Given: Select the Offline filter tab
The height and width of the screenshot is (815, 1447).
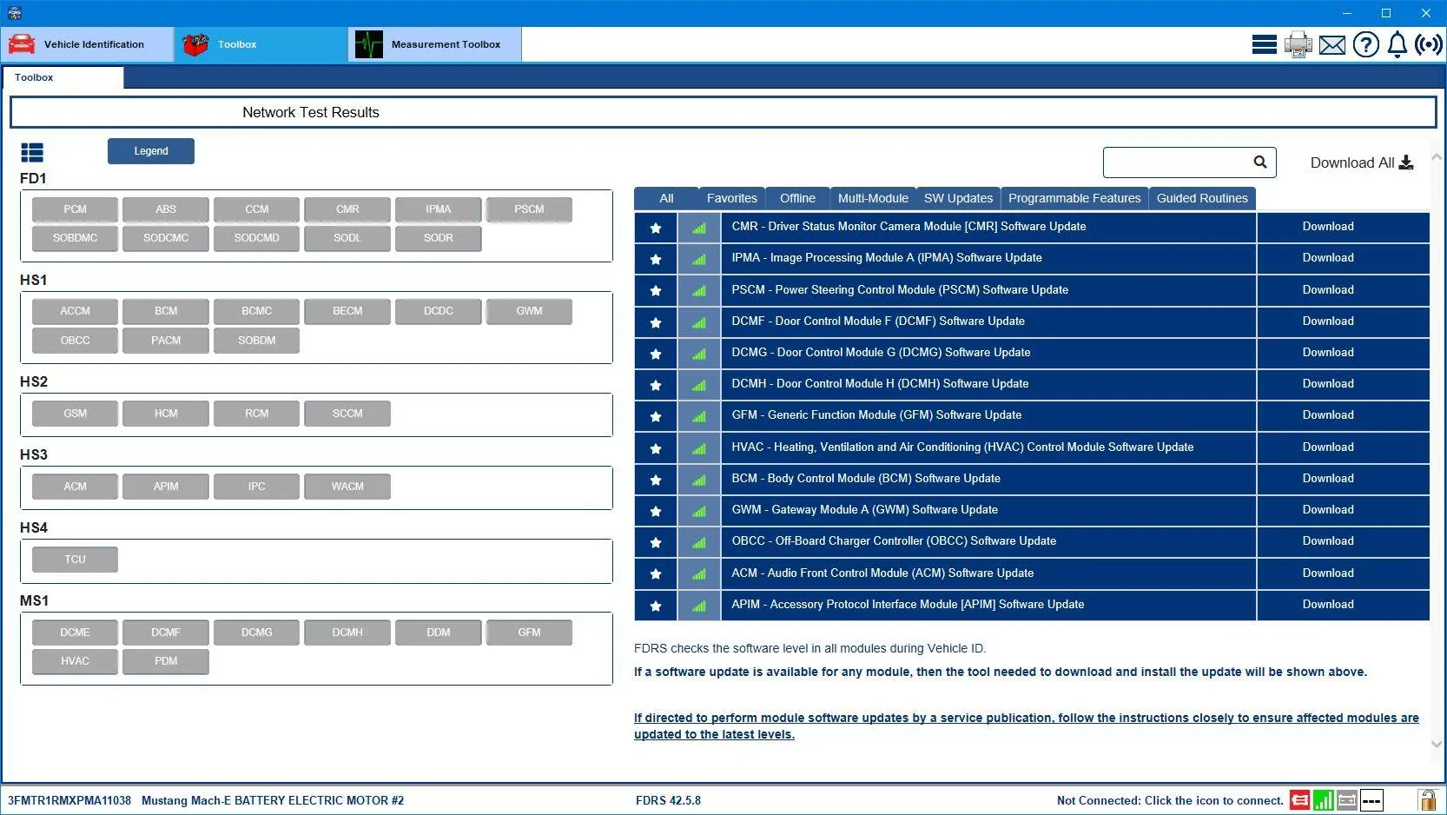Looking at the screenshot, I should pos(797,198).
